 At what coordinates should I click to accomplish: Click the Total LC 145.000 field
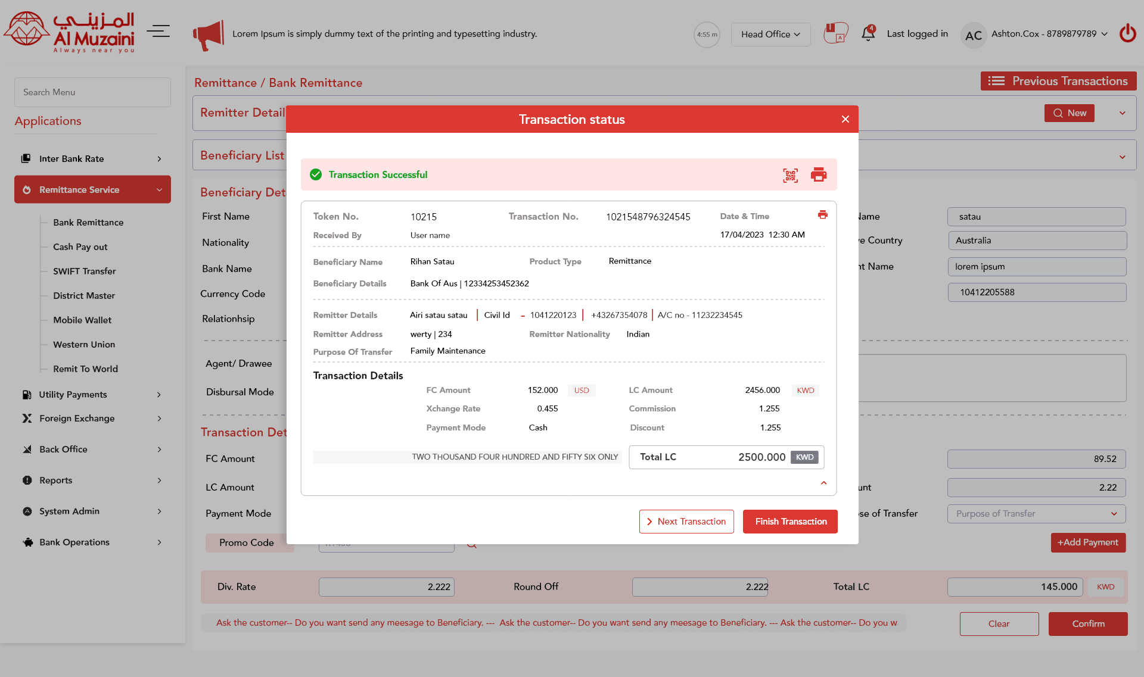(1015, 587)
